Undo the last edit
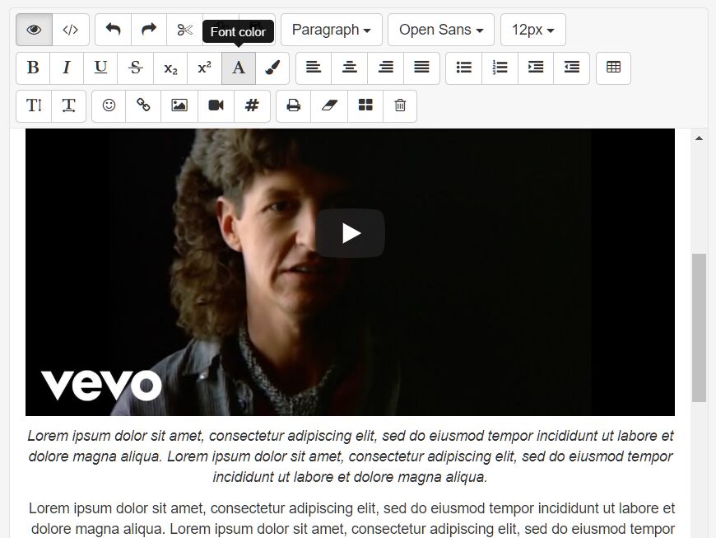Viewport: 716px width, 538px height. coord(114,30)
